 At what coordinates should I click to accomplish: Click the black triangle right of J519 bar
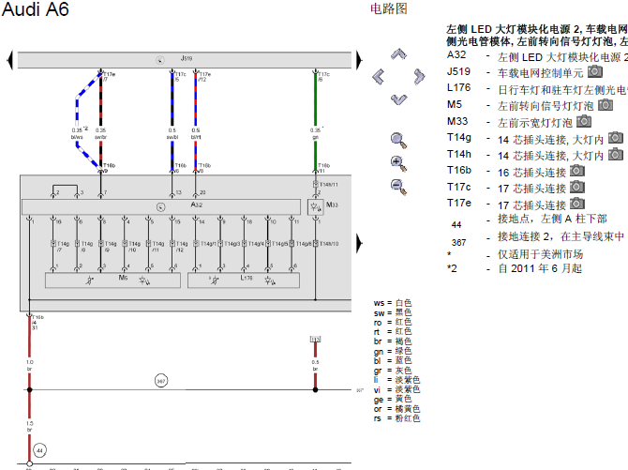tap(359, 60)
